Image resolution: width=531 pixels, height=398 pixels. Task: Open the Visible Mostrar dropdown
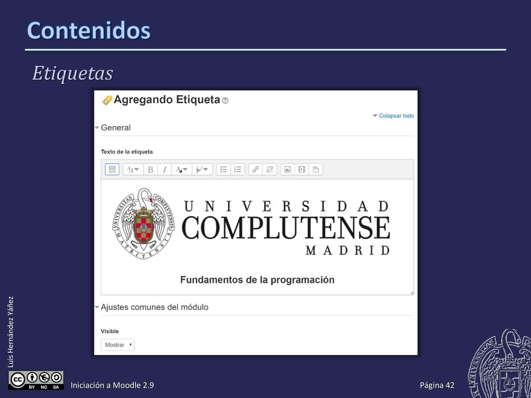pyautogui.click(x=118, y=345)
